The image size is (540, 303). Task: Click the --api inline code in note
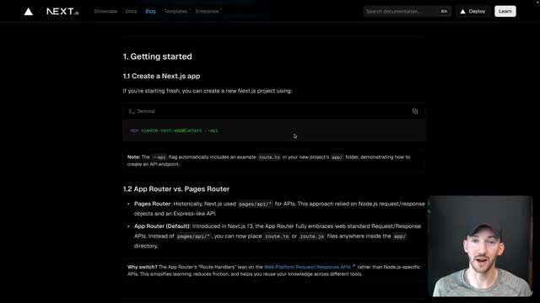[159, 157]
